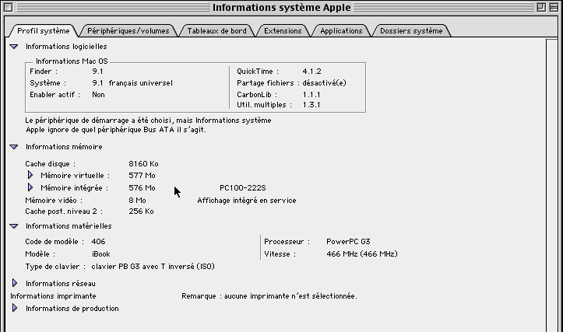Expand the Informations réseau section
563x332 pixels.
click(15, 283)
